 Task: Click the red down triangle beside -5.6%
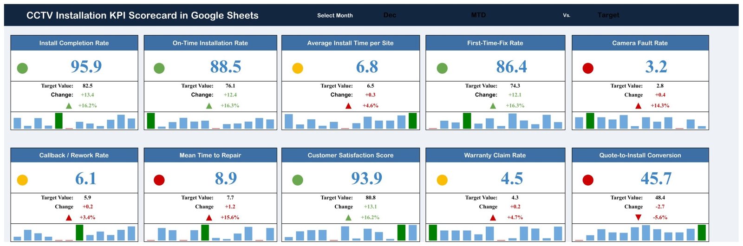click(x=638, y=218)
